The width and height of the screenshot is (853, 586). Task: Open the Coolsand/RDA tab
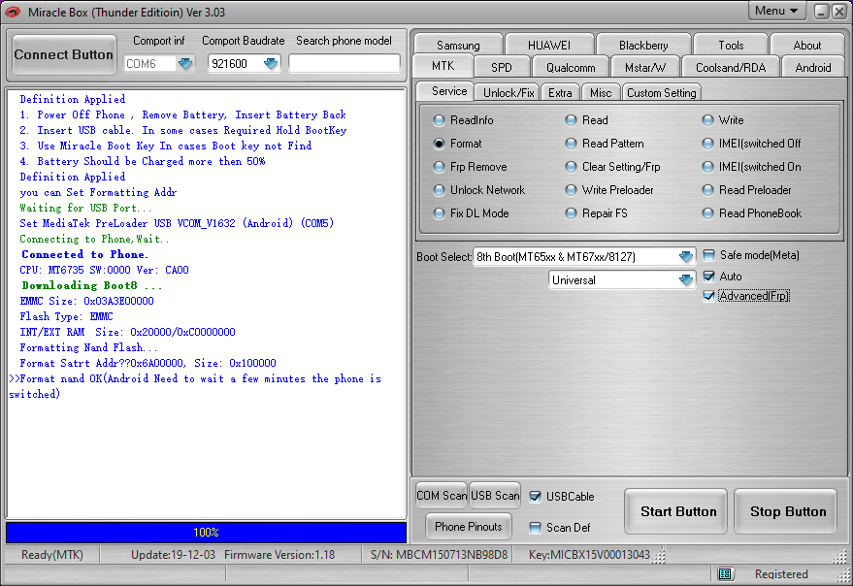tap(730, 68)
